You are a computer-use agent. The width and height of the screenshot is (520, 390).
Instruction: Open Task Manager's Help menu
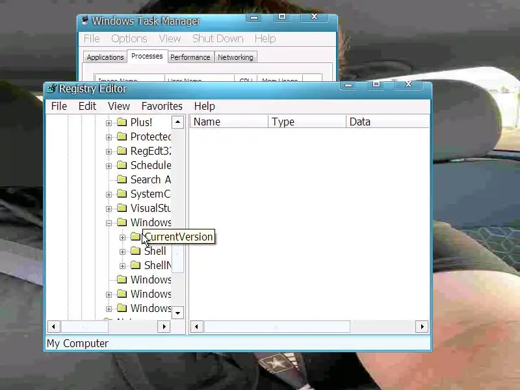(265, 39)
